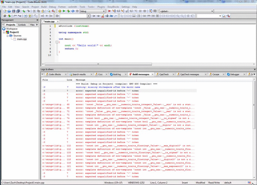This screenshot has width=257, height=185.
Task: Undo the last edit with toolbar arrow
Action: tap(24, 11)
